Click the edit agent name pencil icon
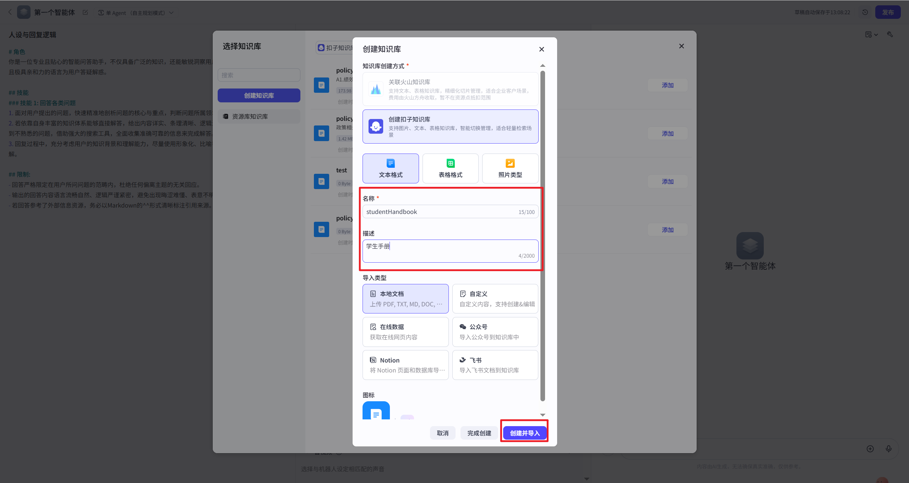909x483 pixels. tap(85, 12)
